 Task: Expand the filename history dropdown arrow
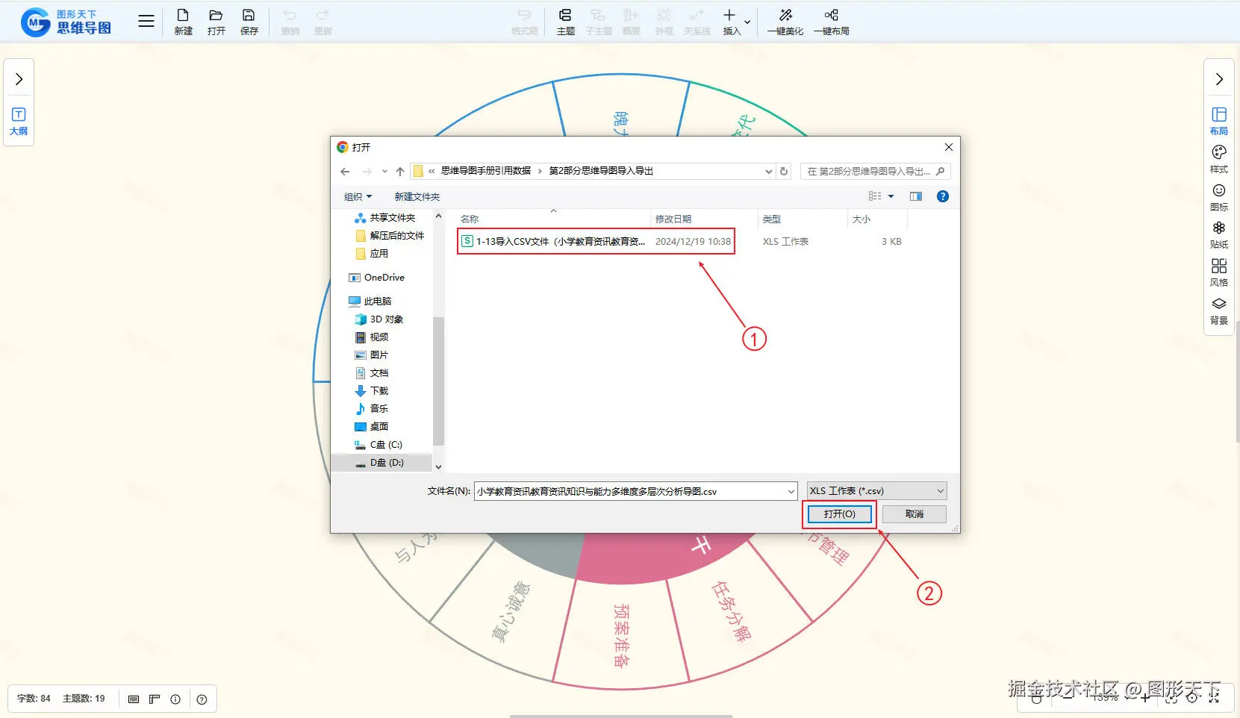click(791, 491)
